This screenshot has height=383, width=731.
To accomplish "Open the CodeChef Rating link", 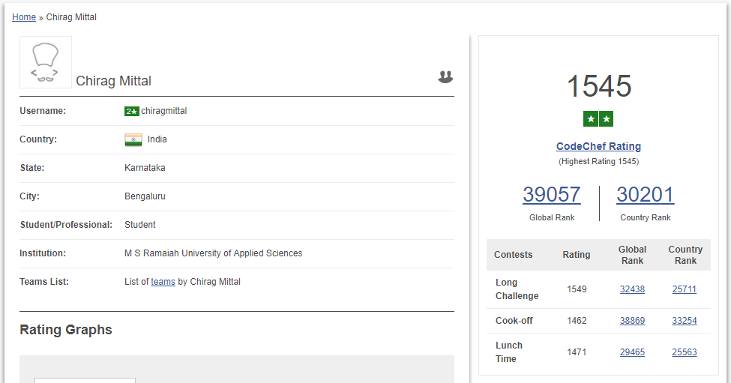I will click(x=598, y=146).
